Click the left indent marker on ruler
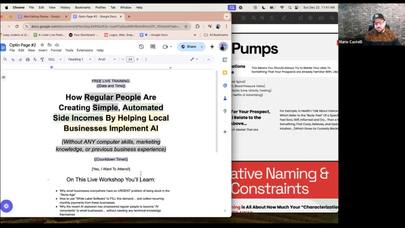The width and height of the screenshot is (405, 228). [52, 67]
